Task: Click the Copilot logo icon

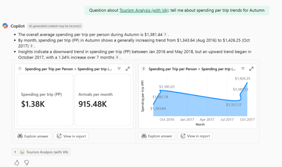Action: pyautogui.click(x=5, y=26)
